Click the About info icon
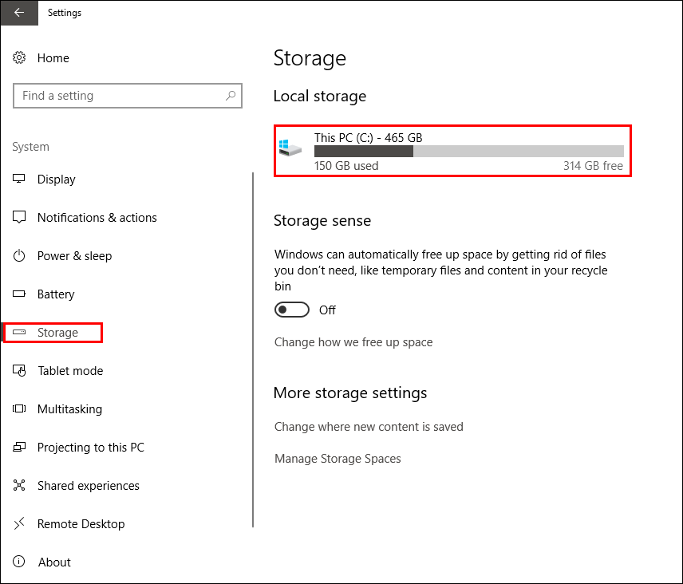The height and width of the screenshot is (584, 683). tap(19, 562)
